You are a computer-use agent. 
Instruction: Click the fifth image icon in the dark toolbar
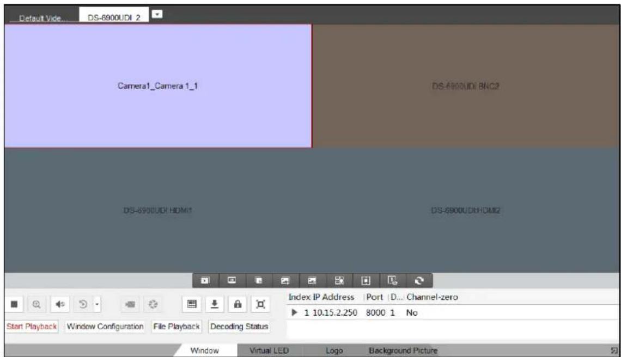[x=312, y=281]
